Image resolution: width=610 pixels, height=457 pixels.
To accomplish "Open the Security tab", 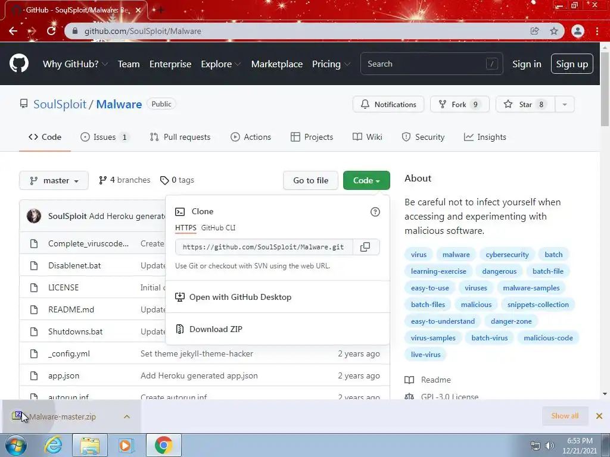I will [423, 137].
